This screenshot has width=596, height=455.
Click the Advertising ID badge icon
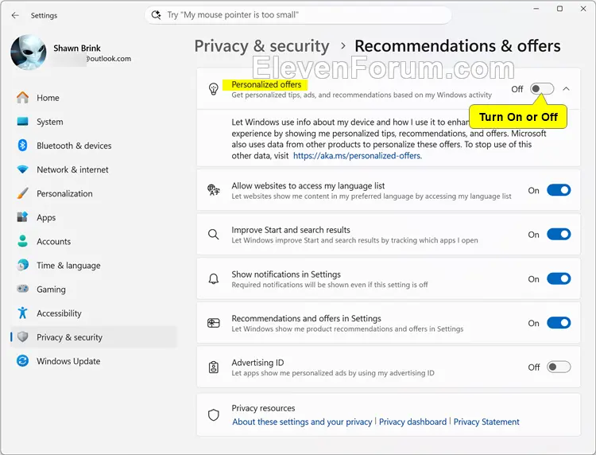coord(214,367)
